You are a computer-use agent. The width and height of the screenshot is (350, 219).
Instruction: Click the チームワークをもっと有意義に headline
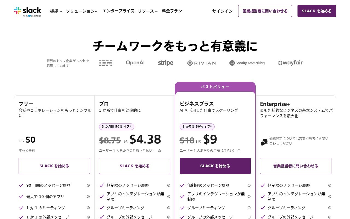[175, 46]
